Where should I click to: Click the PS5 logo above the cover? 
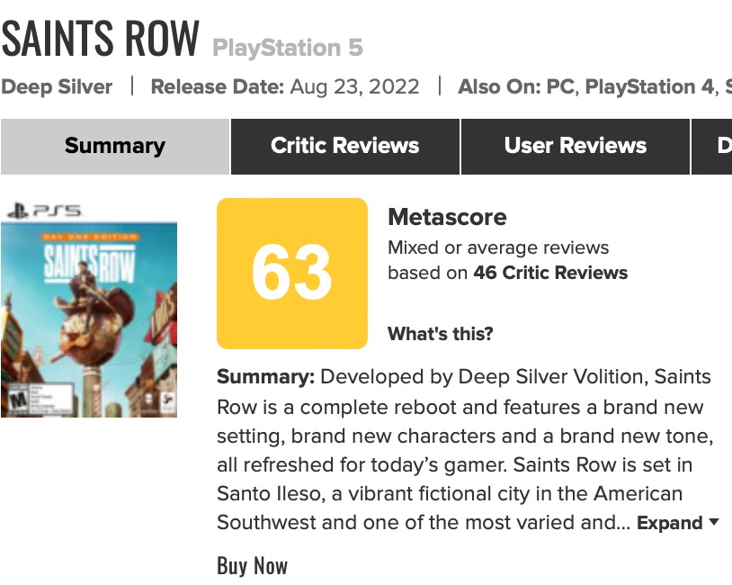click(43, 211)
